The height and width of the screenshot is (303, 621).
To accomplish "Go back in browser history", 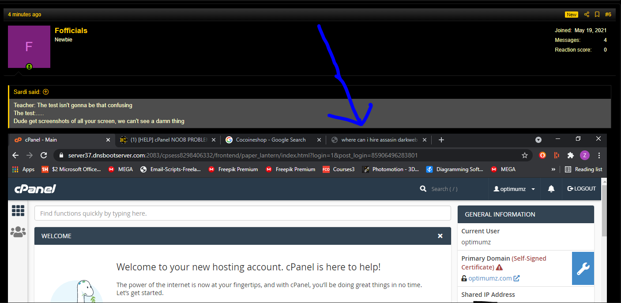I will point(15,155).
